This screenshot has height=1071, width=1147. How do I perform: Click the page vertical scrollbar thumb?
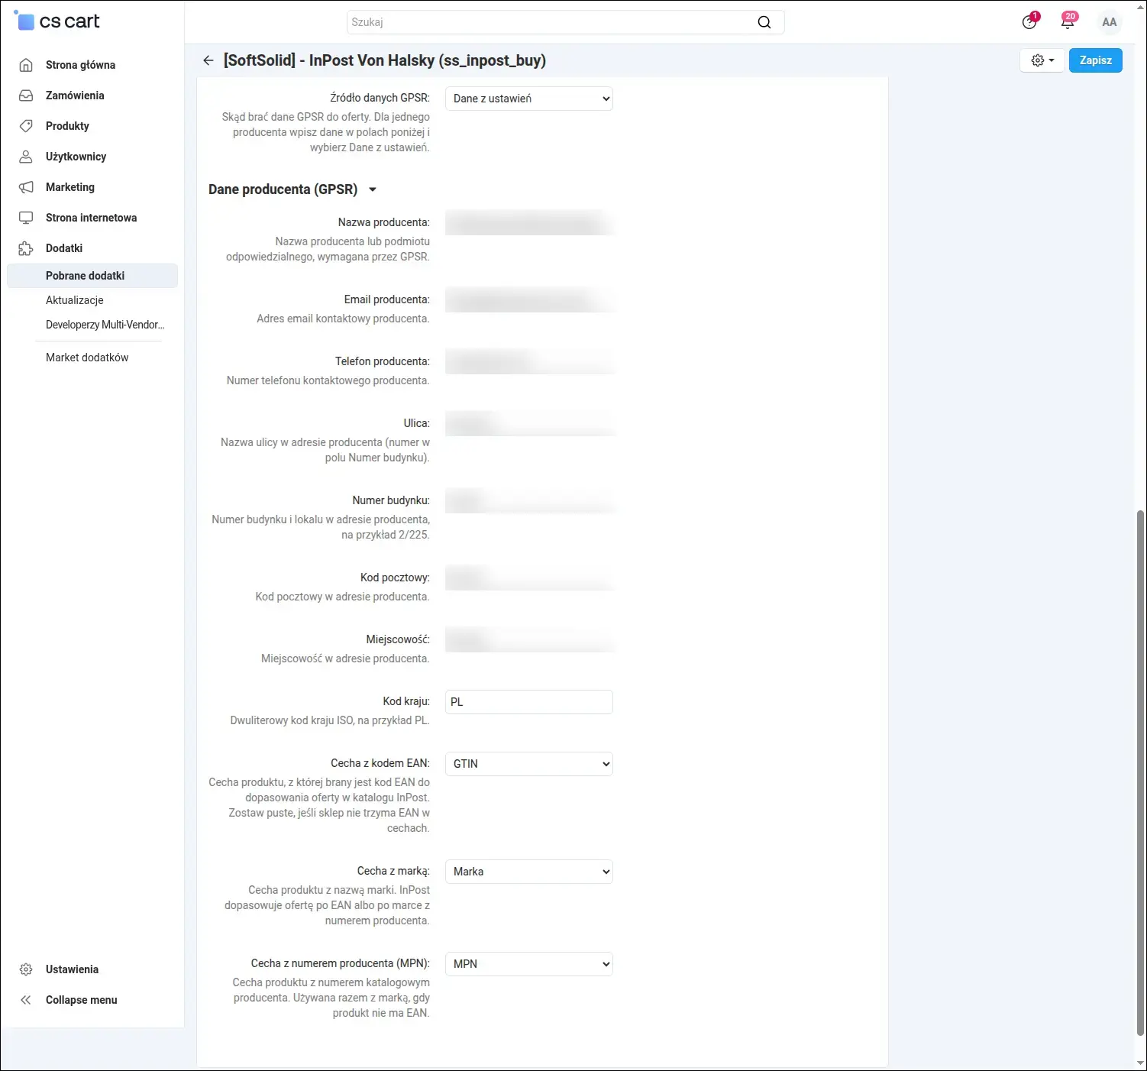coord(1141,772)
